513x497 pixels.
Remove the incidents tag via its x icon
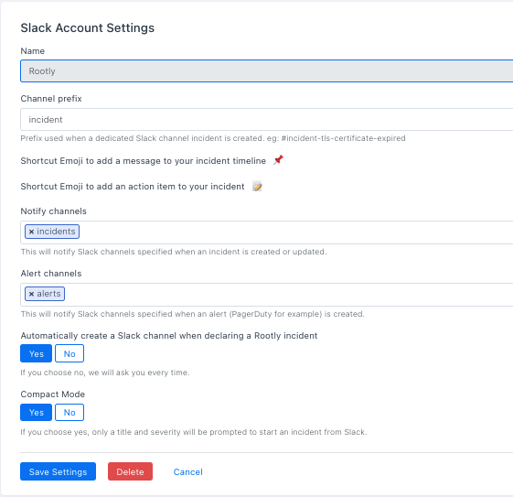click(31, 232)
